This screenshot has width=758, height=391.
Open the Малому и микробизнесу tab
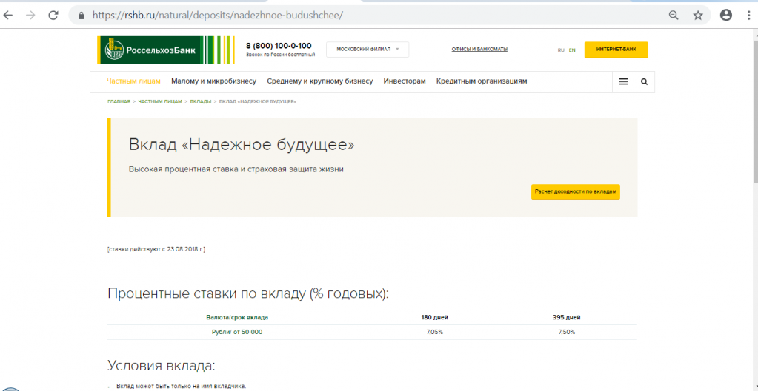(x=213, y=81)
